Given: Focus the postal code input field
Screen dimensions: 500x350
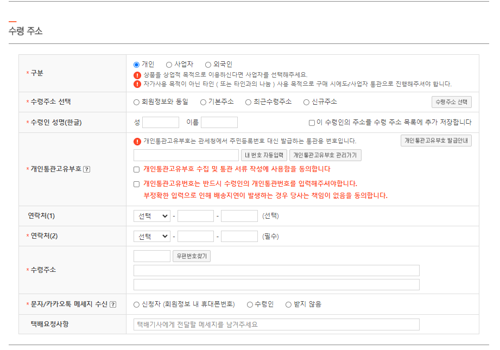Looking at the screenshot, I should [152, 256].
